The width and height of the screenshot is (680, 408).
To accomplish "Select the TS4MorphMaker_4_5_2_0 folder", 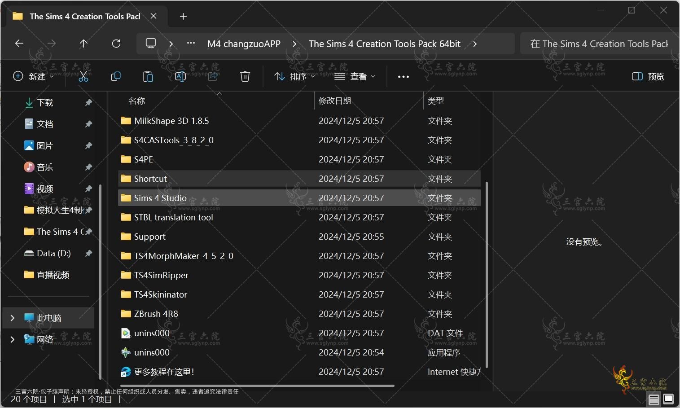I will [x=299, y=256].
